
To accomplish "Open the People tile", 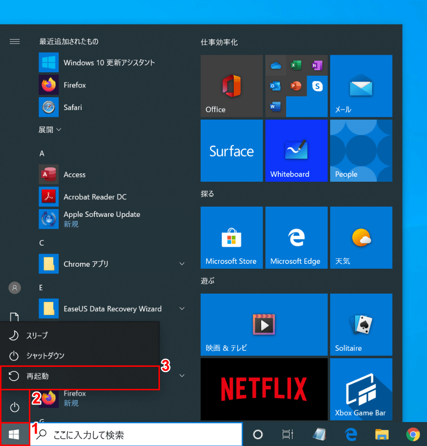I will pyautogui.click(x=361, y=150).
